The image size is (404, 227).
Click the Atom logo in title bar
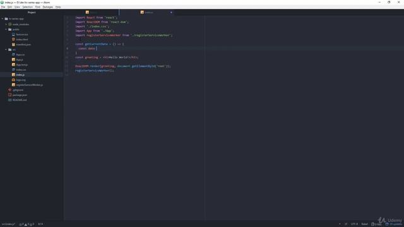(x=2, y=3)
